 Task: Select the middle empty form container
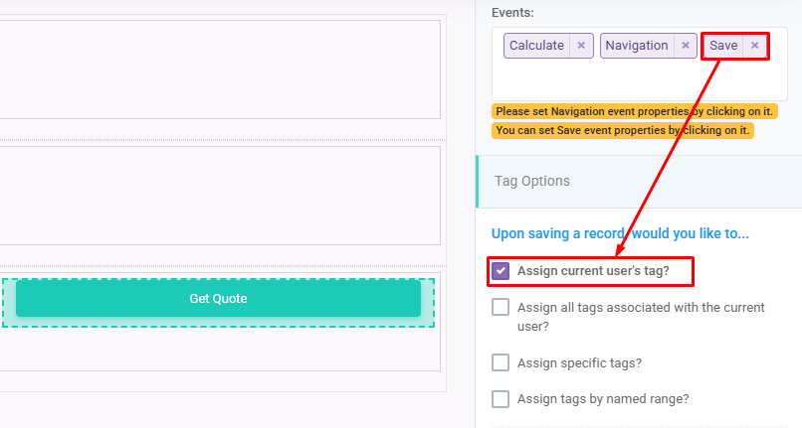[219, 195]
